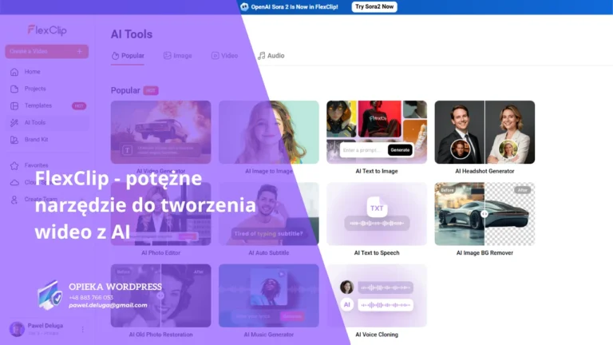The width and height of the screenshot is (613, 345).
Task: Click the AI Tools page heading
Action: (x=132, y=34)
